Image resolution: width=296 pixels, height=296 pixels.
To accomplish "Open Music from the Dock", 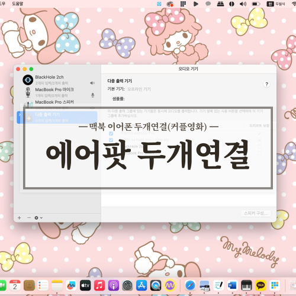I will click(x=99, y=285).
